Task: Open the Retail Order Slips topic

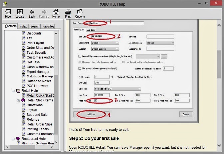Action: click(40, 124)
